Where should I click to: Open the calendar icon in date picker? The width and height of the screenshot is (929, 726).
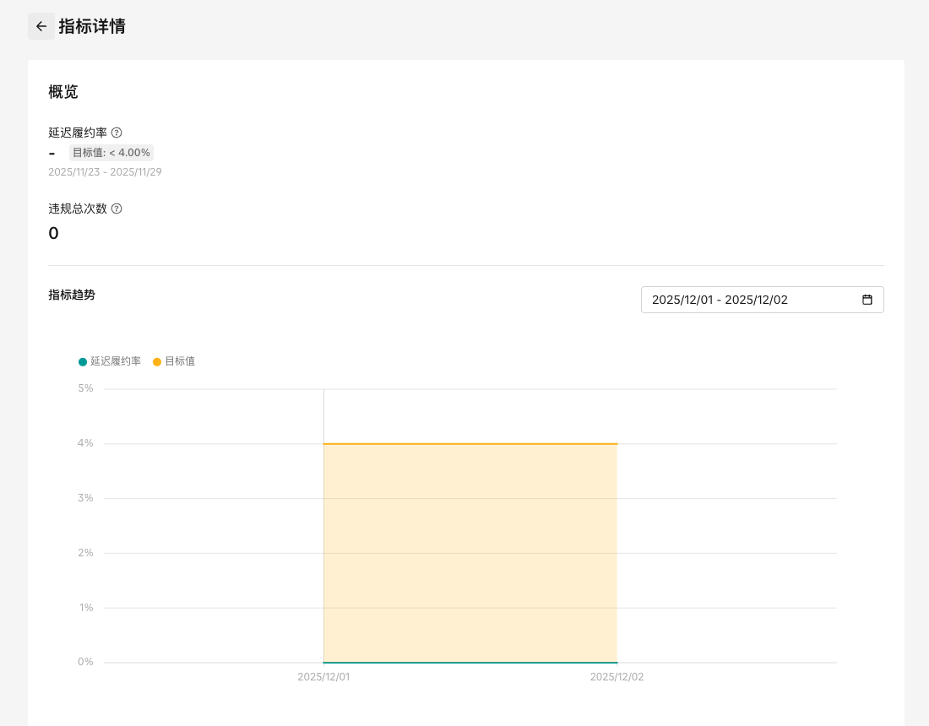click(x=867, y=300)
